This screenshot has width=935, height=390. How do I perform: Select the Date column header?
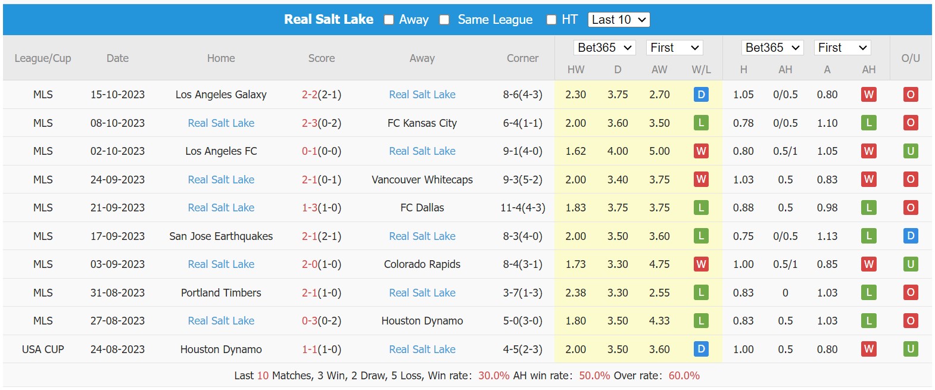click(x=117, y=58)
